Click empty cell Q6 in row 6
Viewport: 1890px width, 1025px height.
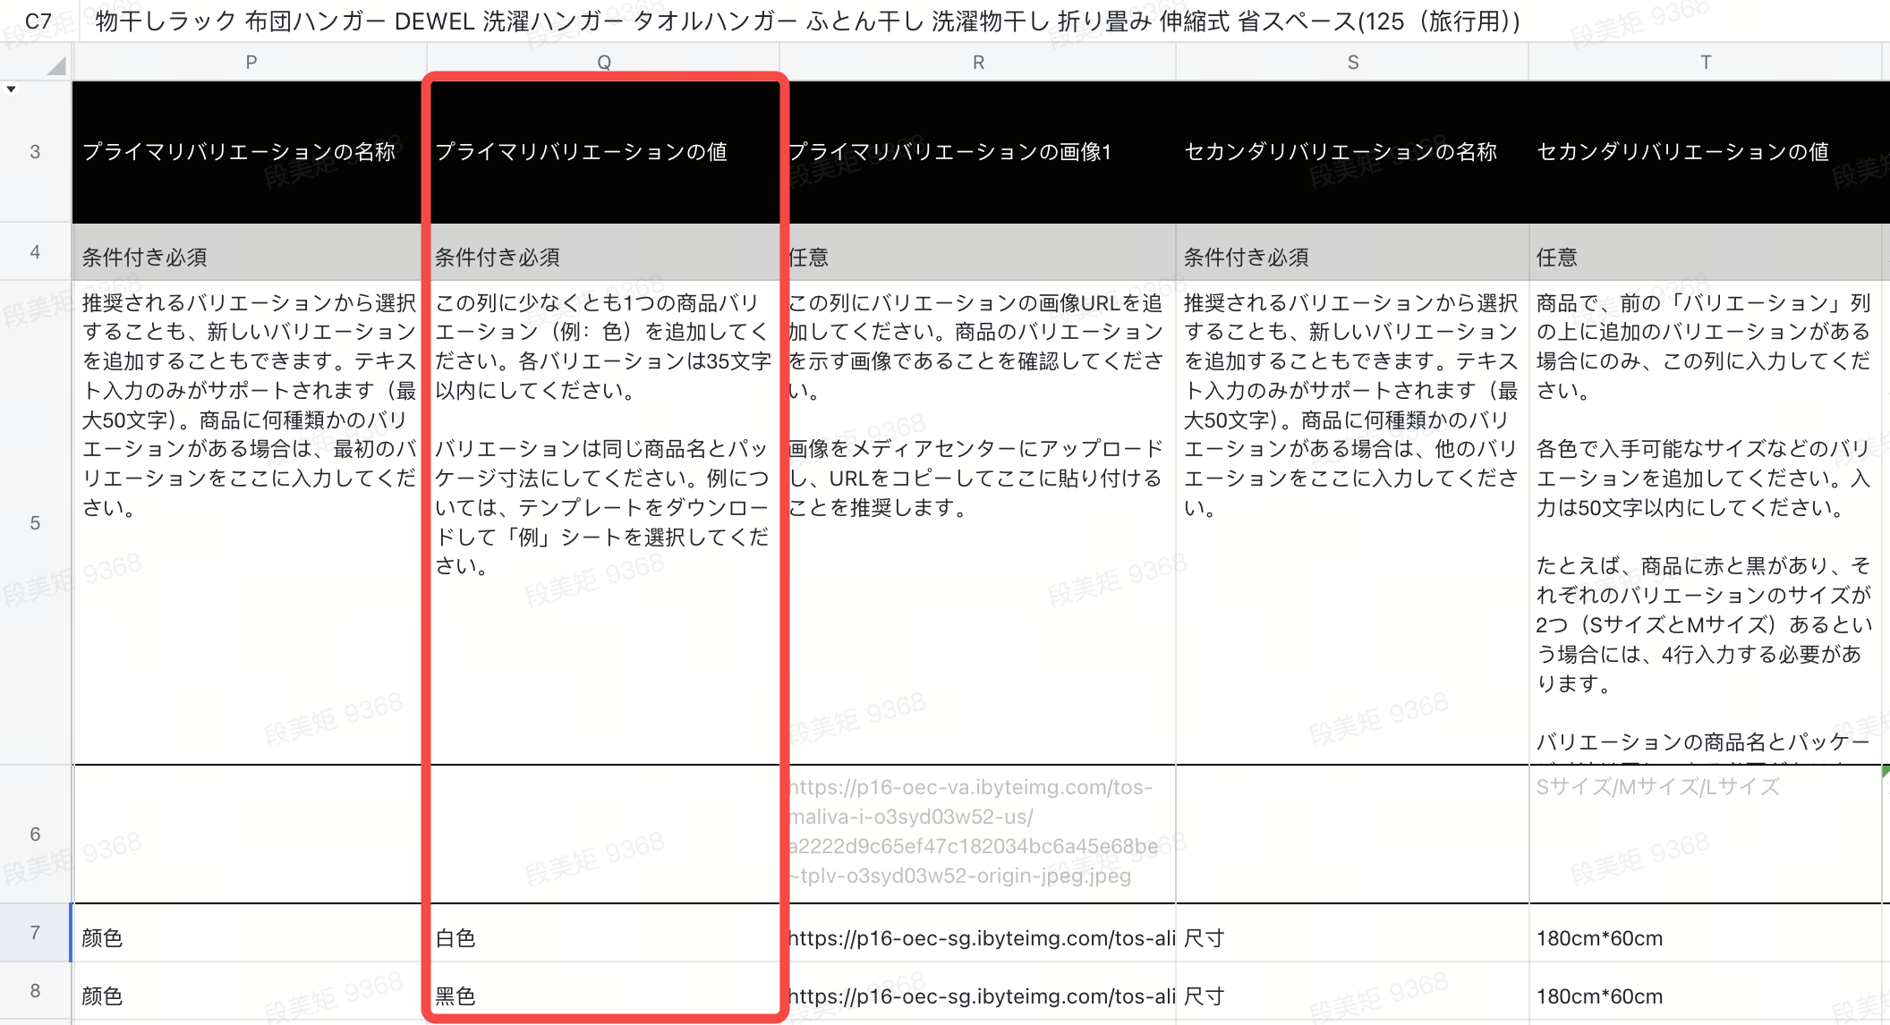(x=604, y=834)
